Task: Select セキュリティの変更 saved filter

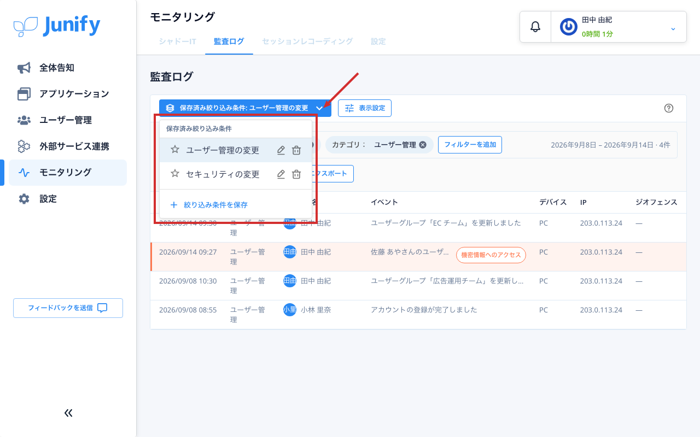Action: click(236, 174)
